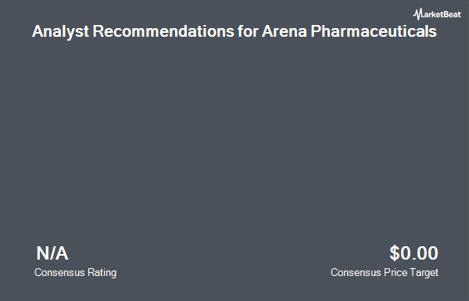The width and height of the screenshot is (469, 301).
Task: Click the word "Target" under $0.00
Action: click(x=424, y=273)
